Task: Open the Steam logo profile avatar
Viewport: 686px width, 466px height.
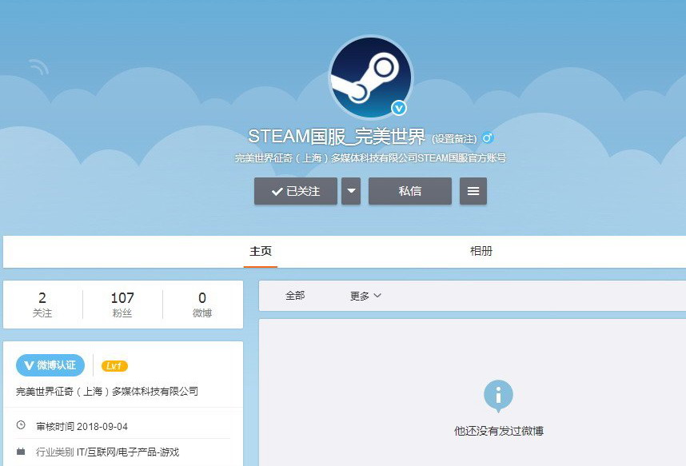Action: click(370, 77)
